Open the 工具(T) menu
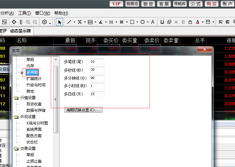 coord(24,13)
